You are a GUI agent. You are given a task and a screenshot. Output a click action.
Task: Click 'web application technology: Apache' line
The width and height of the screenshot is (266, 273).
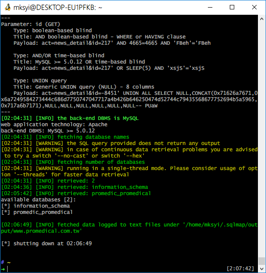pos(54,124)
